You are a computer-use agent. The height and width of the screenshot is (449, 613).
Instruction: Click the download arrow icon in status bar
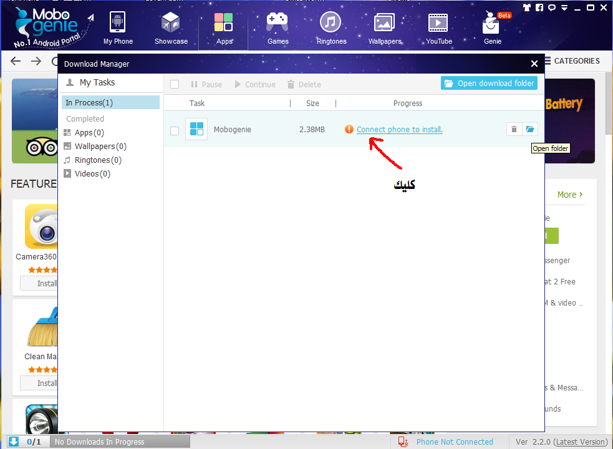click(14, 442)
